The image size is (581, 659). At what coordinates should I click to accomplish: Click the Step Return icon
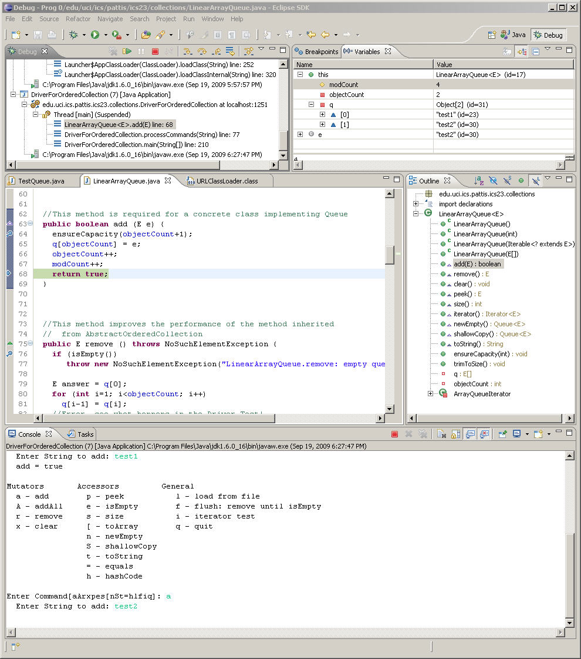(x=217, y=51)
